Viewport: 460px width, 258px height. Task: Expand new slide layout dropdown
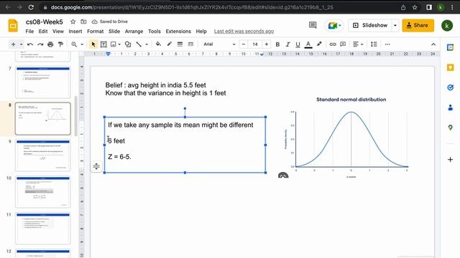click(21, 44)
